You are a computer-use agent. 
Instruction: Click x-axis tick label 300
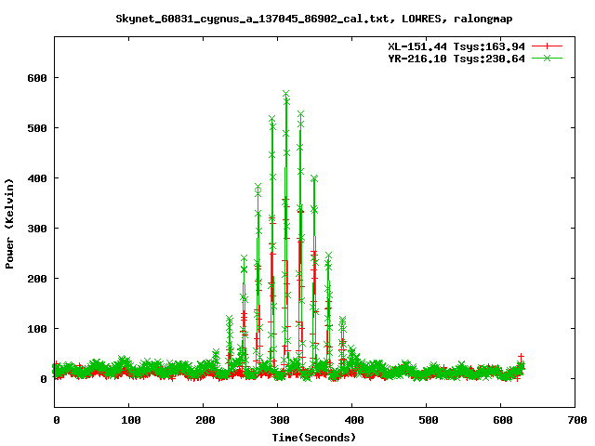pos(280,420)
